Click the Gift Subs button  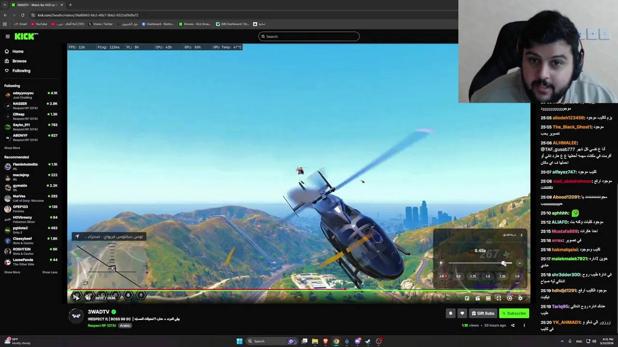click(x=483, y=313)
